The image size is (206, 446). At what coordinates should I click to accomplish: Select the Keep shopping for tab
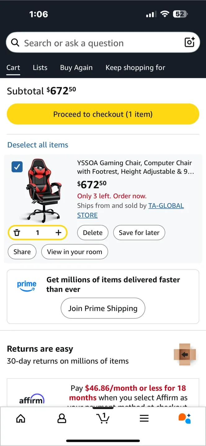(x=135, y=68)
